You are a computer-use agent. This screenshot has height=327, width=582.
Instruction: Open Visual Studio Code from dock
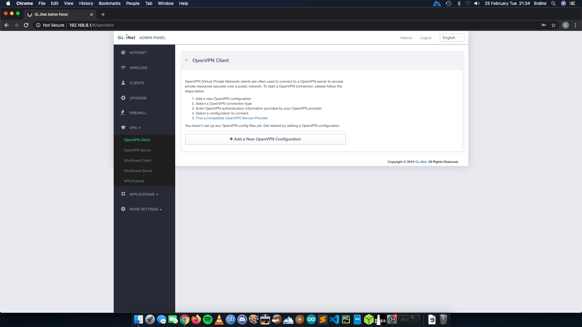334,319
